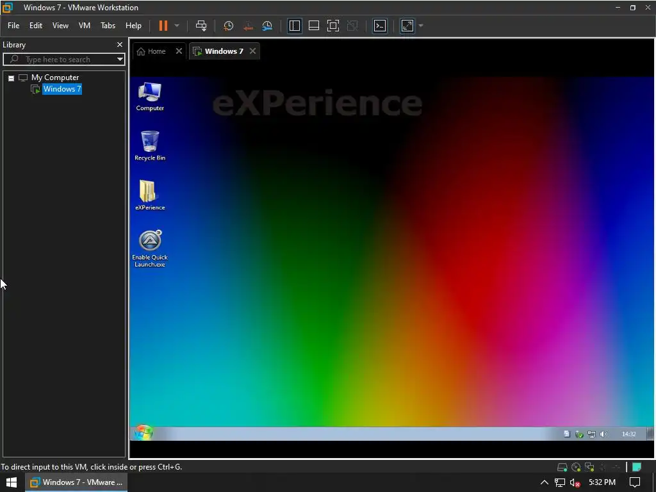Click the muted host volume icon
The width and height of the screenshot is (656, 492).
575,483
